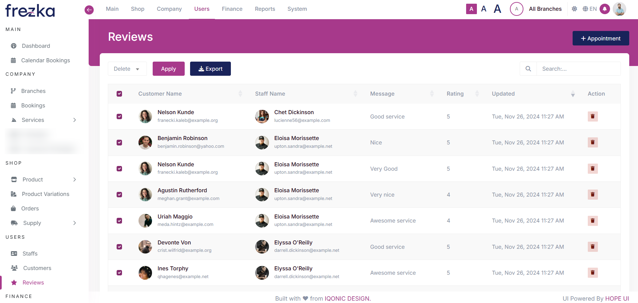
Task: Click trash icon for Uriah Maggio's review
Action: tap(593, 221)
